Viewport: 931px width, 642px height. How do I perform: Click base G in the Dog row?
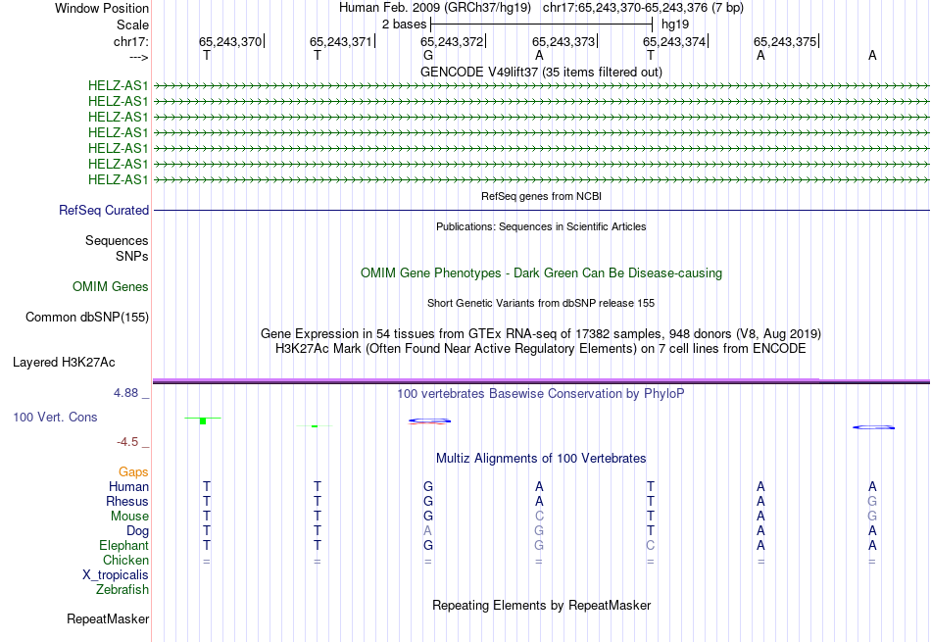click(539, 531)
